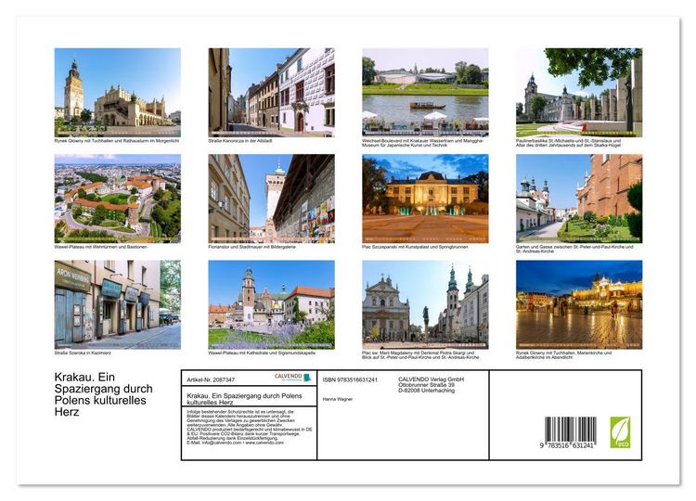
Task: Open Plac Marii Magdaleny church photo
Action: (425, 304)
